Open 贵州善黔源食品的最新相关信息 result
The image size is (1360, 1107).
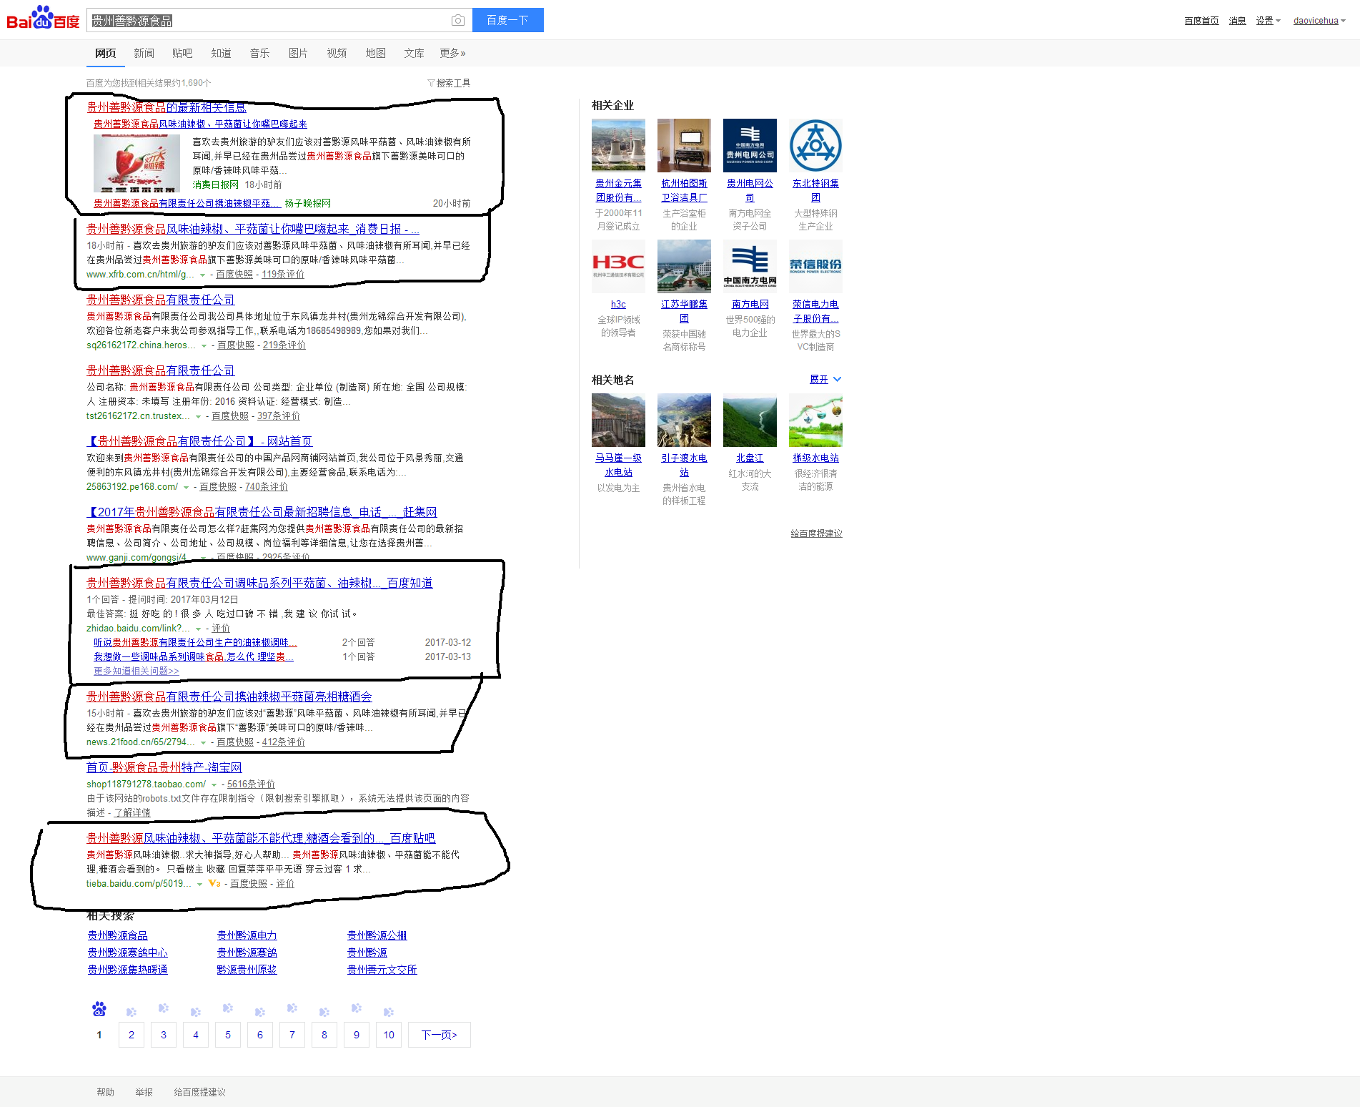click(167, 107)
